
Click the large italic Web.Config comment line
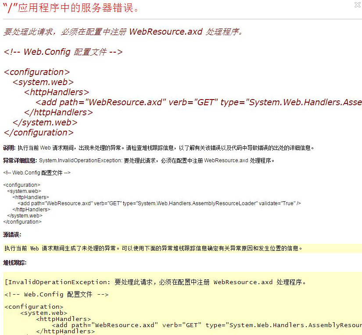click(x=63, y=52)
